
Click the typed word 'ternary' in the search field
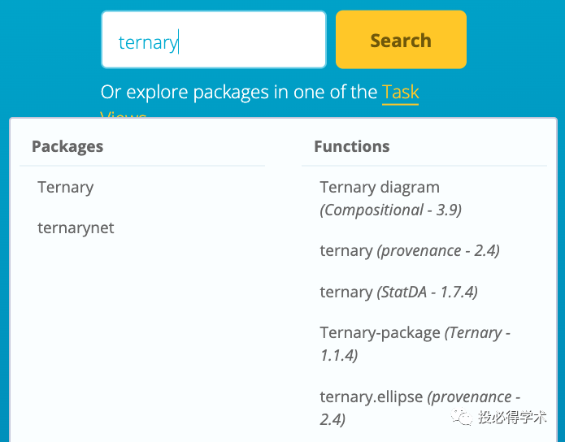pos(147,42)
